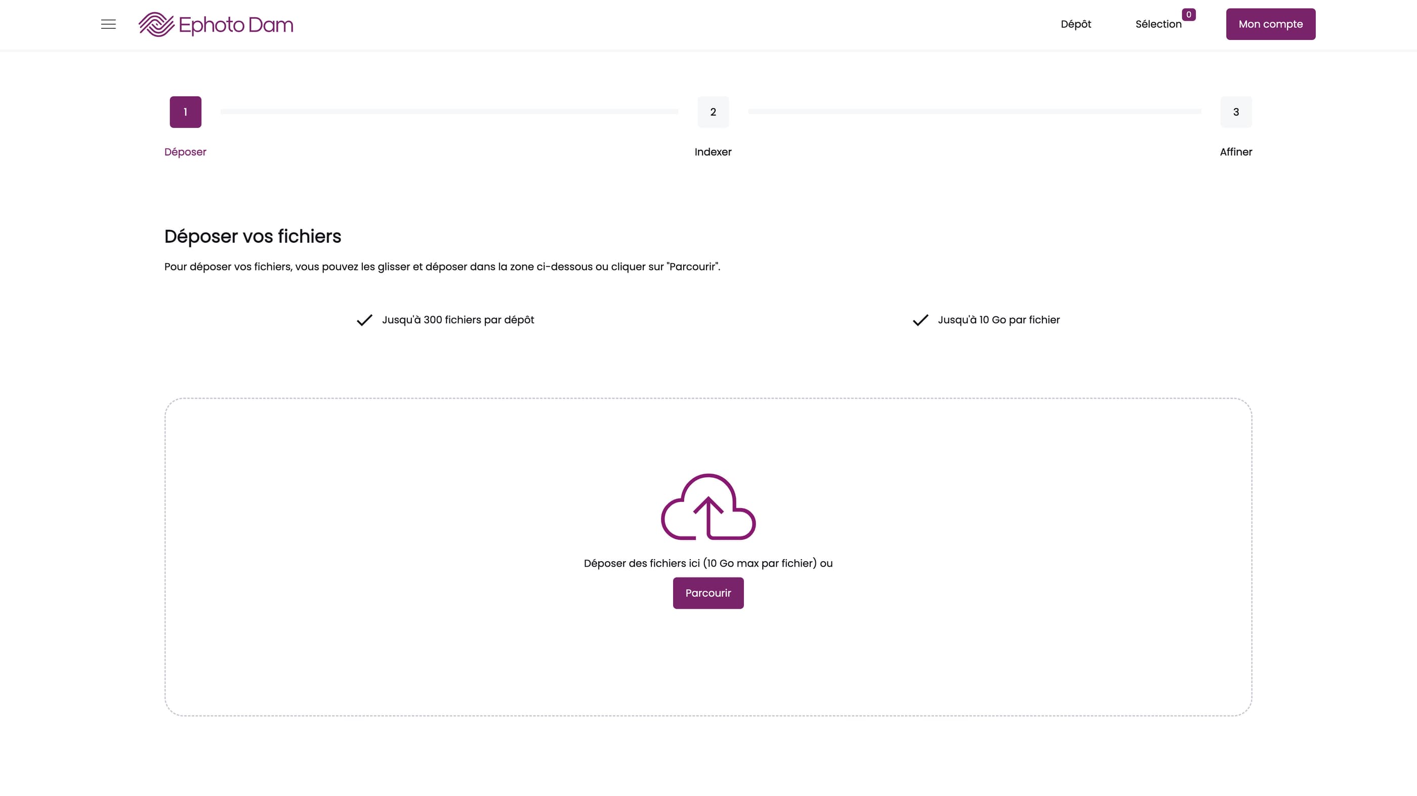Open the hamburger navigation menu
Image resolution: width=1417 pixels, height=796 pixels.
click(x=108, y=24)
